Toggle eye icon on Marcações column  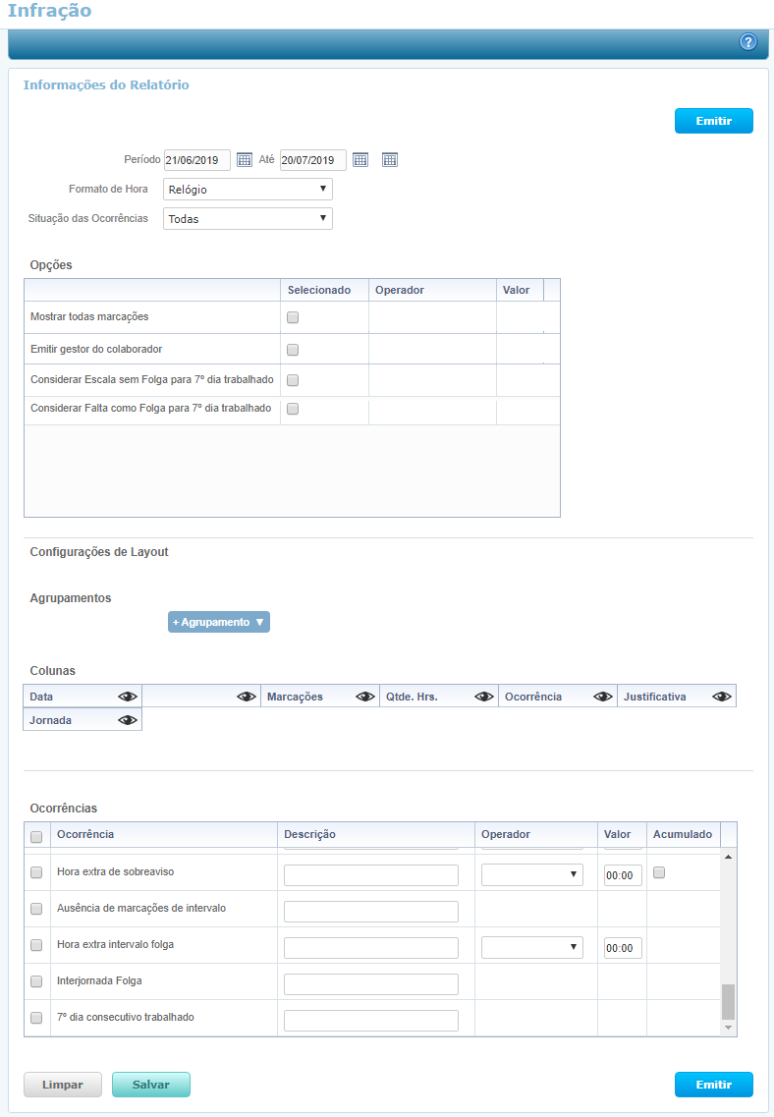pyautogui.click(x=365, y=697)
